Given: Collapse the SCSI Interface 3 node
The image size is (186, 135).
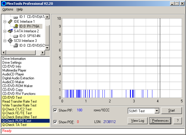Looking at the screenshot, I should [x=5, y=41].
